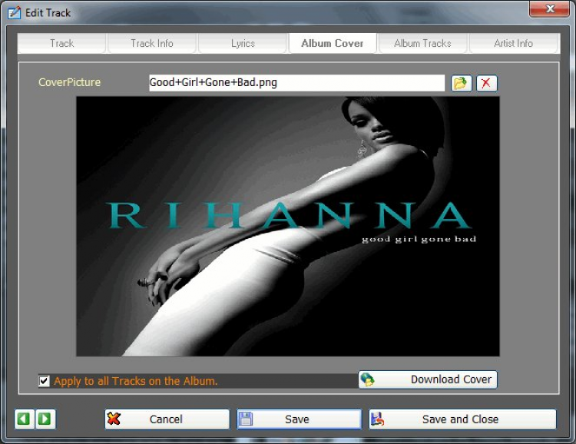Click Save and Close

[462, 419]
